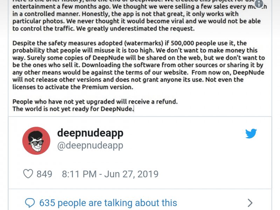The width and height of the screenshot is (280, 210).
Task: Expand the conversation using the right chevron
Action: [x=250, y=203]
